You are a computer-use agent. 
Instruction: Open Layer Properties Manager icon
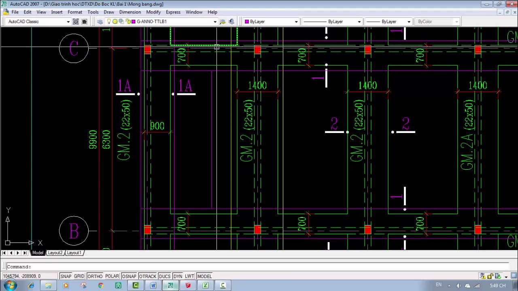click(100, 21)
